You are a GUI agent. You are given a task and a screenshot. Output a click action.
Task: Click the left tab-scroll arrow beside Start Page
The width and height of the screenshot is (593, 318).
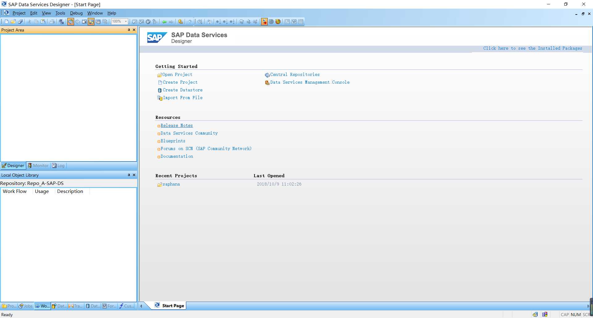[x=141, y=306]
